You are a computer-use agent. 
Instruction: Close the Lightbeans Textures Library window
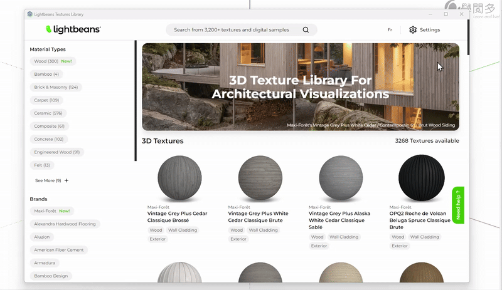click(x=461, y=14)
